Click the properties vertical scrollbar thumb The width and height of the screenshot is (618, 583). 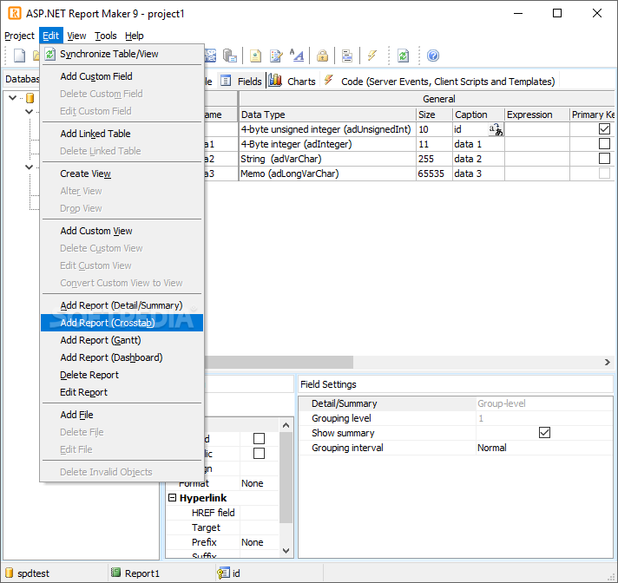pyautogui.click(x=286, y=477)
